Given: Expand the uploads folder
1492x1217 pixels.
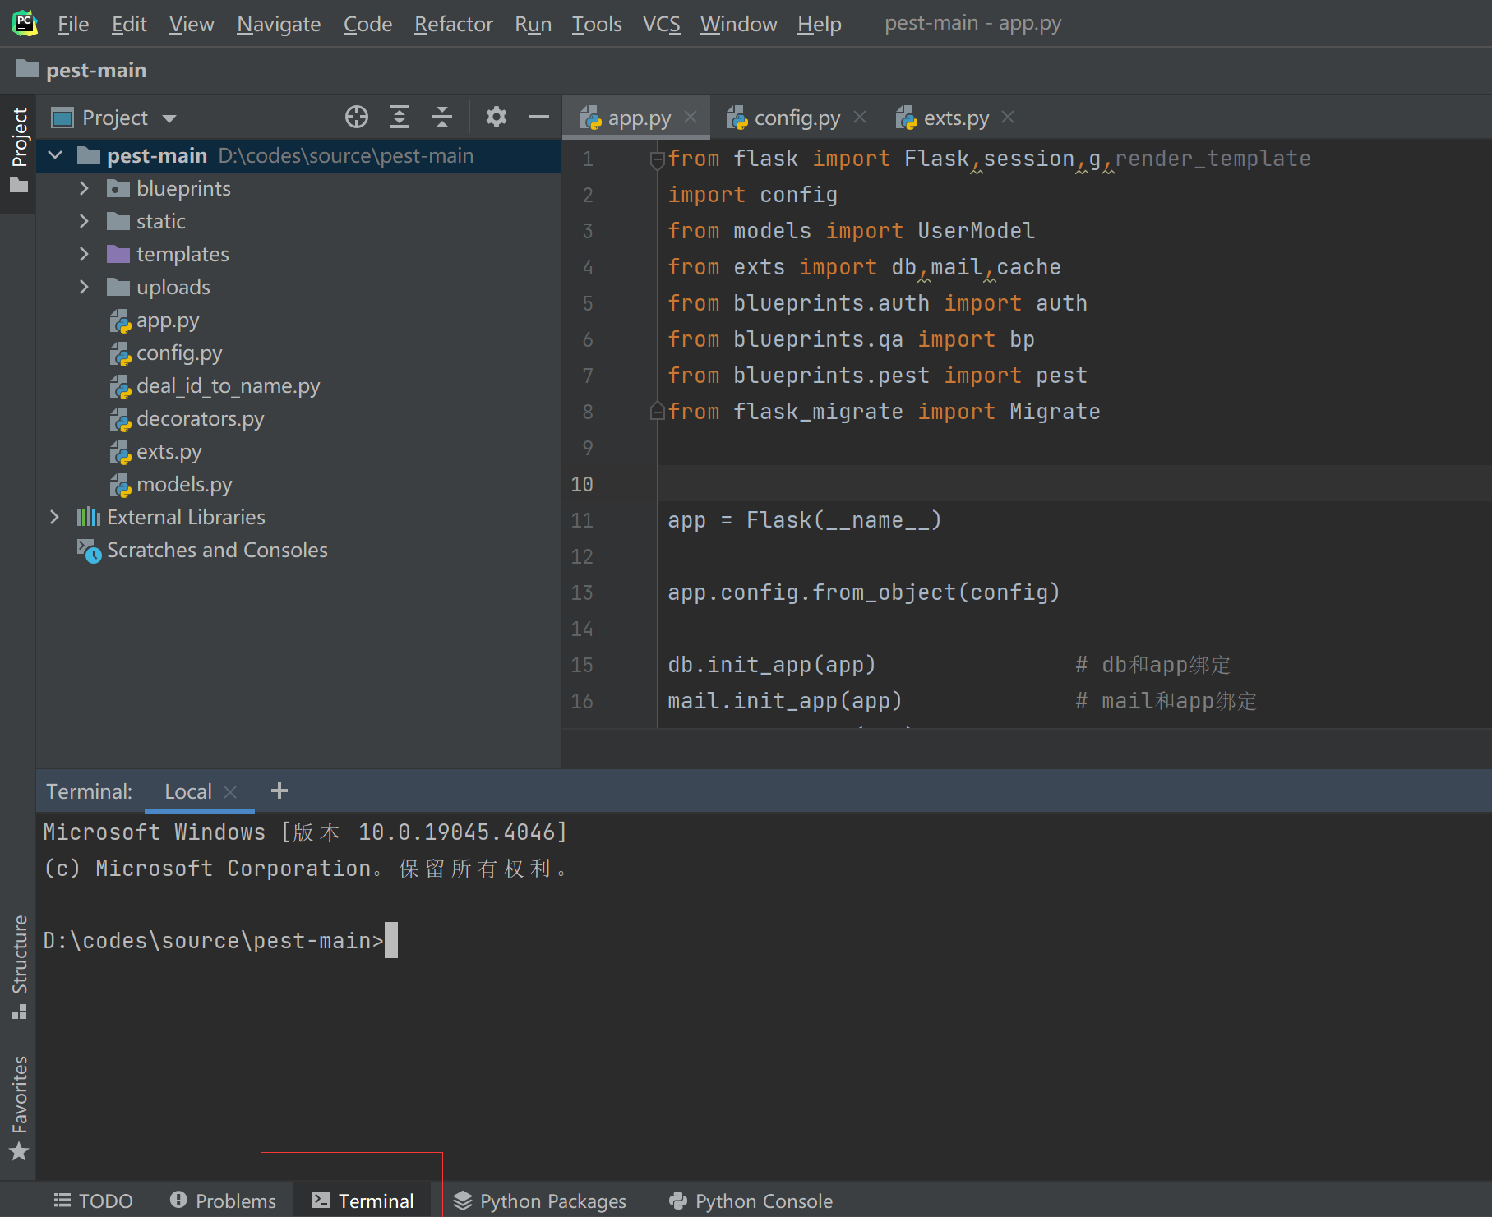Looking at the screenshot, I should [x=84, y=287].
